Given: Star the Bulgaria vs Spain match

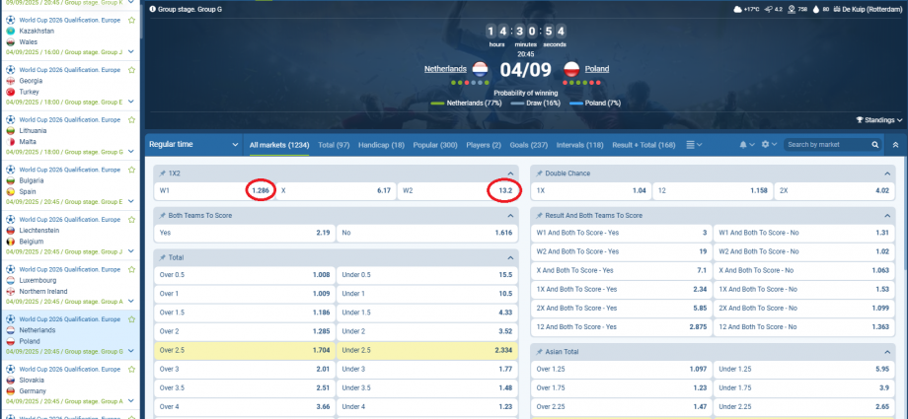Looking at the screenshot, I should coord(131,171).
